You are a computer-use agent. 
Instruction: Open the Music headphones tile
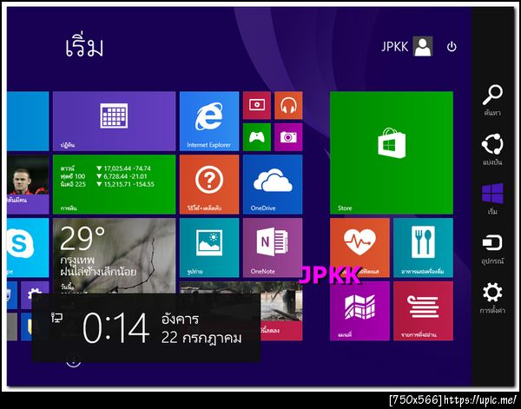288,105
